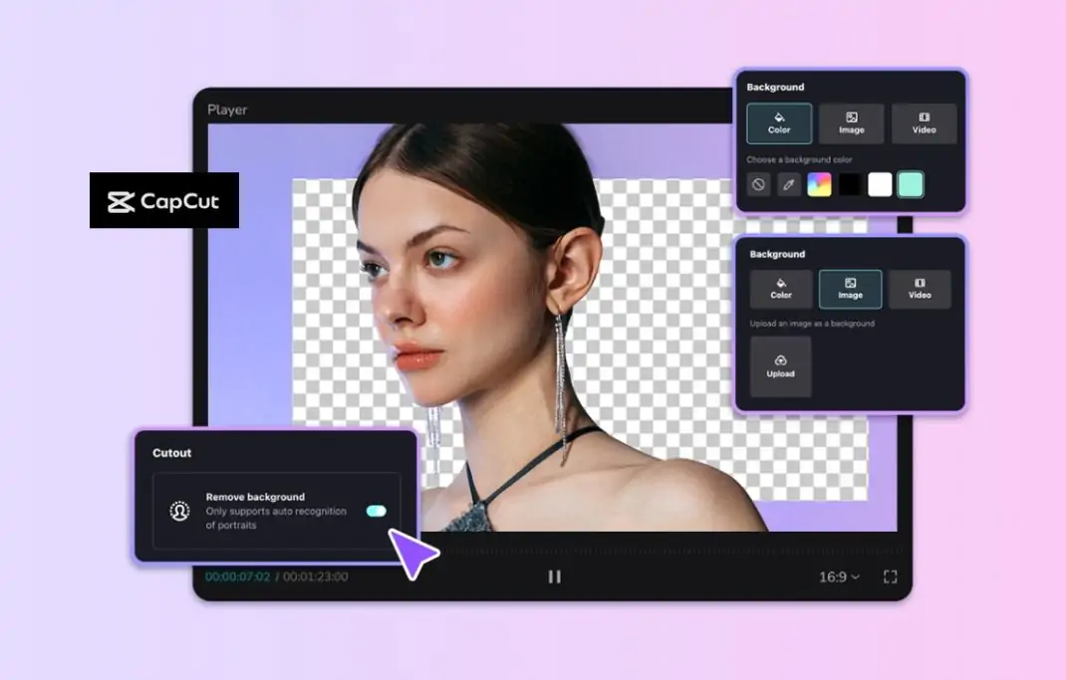Switch to Image in the second Background panel
This screenshot has width=1066, height=680.
point(850,290)
